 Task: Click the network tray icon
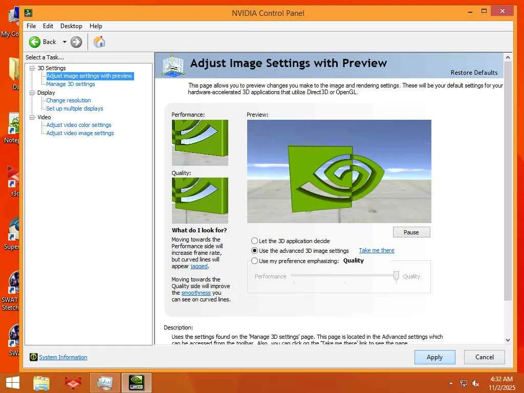click(x=463, y=383)
